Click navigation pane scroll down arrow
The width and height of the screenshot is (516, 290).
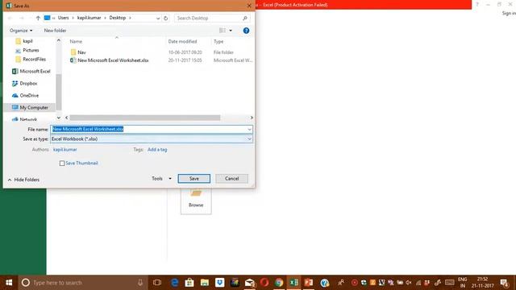click(x=59, y=118)
